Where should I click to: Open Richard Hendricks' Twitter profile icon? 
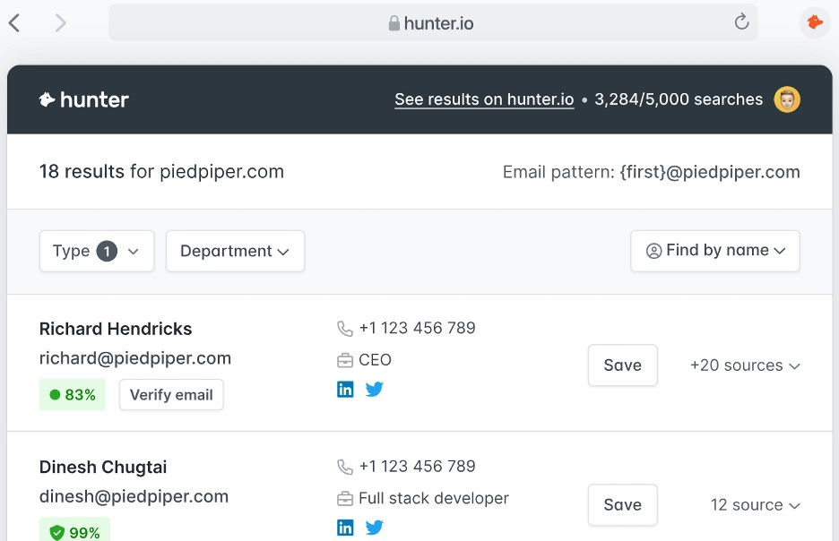coord(374,389)
